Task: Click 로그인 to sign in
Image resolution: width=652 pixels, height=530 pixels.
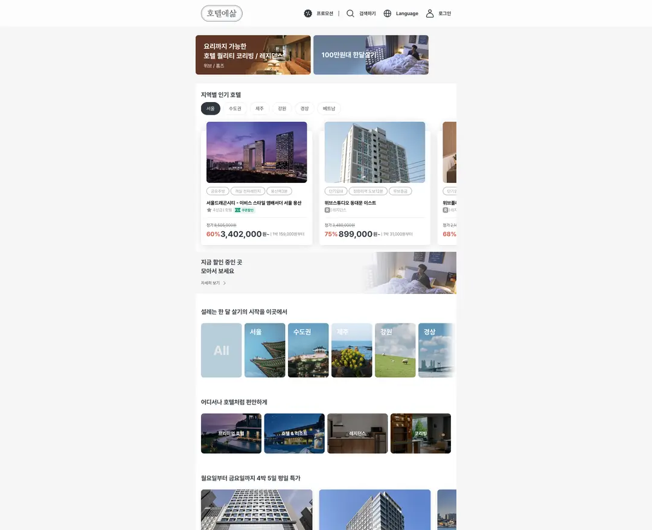Action: click(x=444, y=13)
